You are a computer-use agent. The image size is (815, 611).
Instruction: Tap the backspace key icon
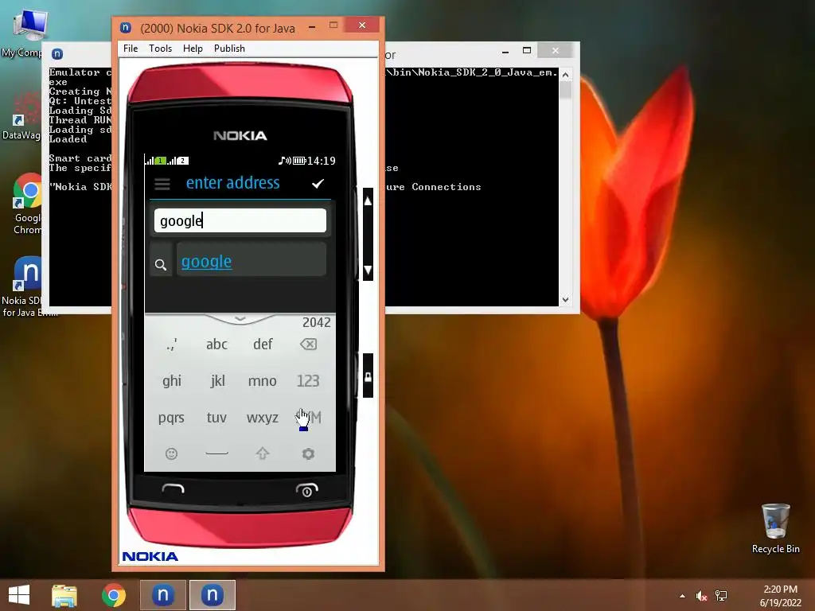tap(308, 344)
